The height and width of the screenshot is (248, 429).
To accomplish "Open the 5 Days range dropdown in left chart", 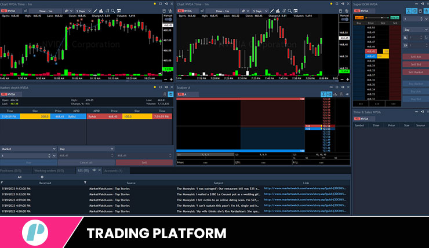I will tap(83, 11).
